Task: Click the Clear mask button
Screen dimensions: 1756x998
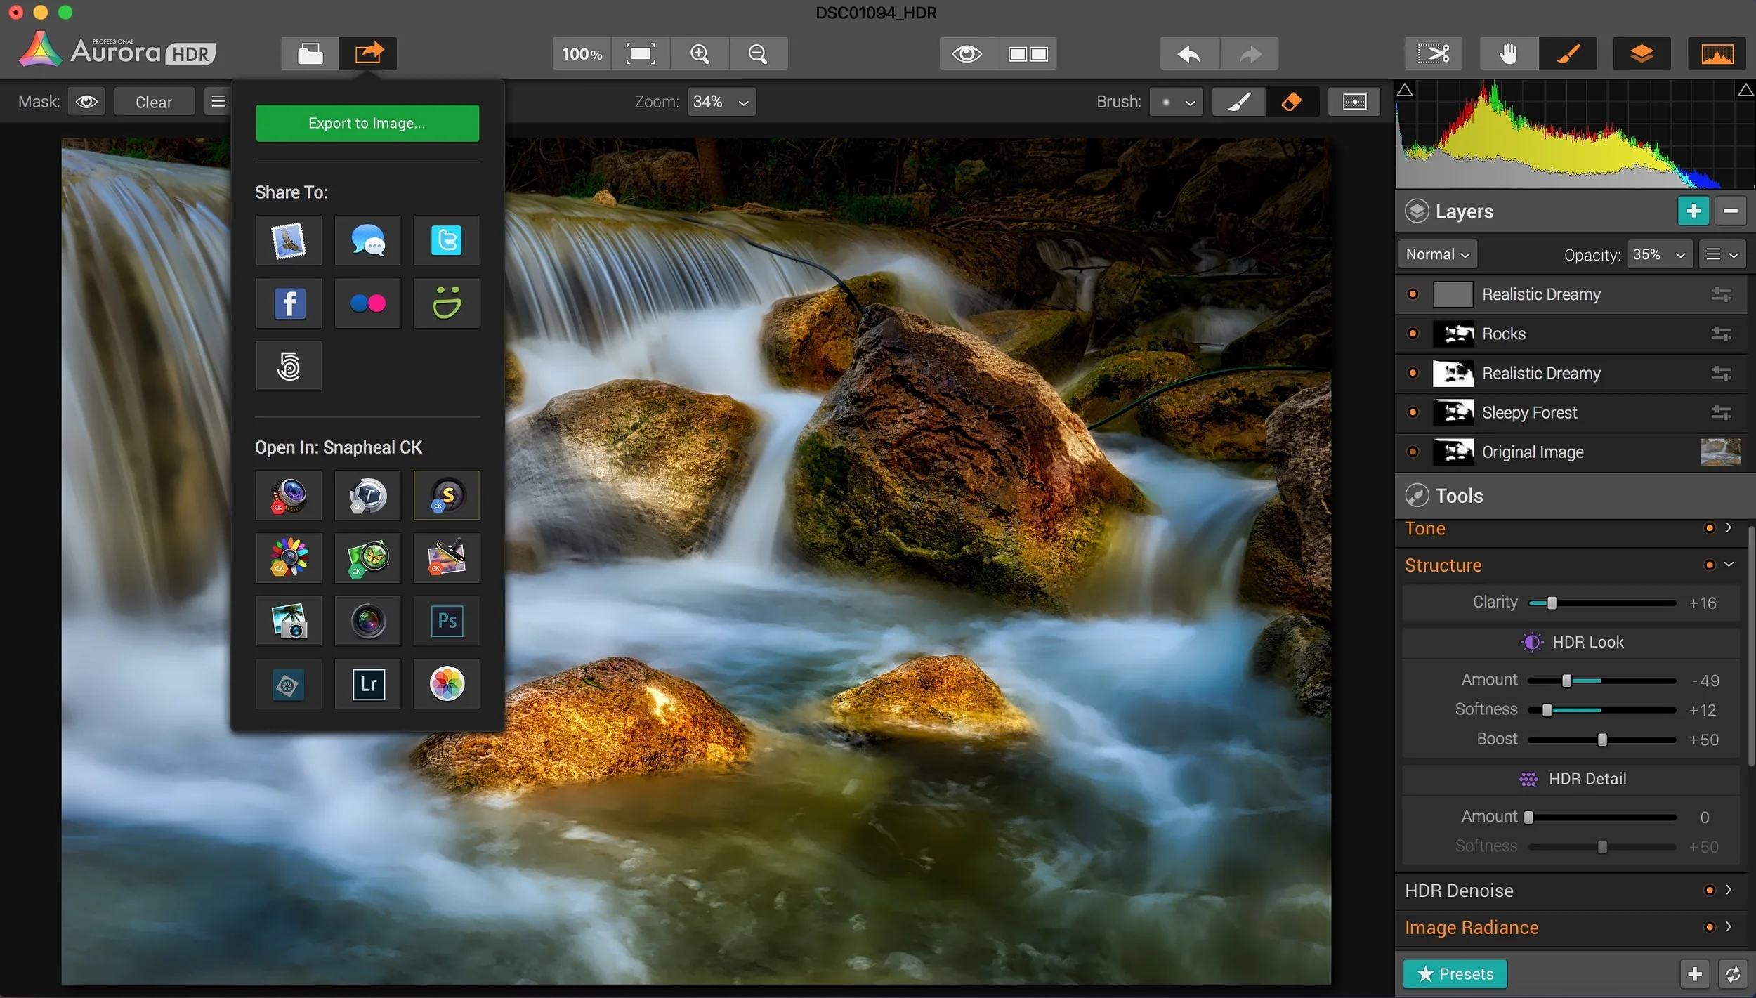Action: pyautogui.click(x=153, y=102)
